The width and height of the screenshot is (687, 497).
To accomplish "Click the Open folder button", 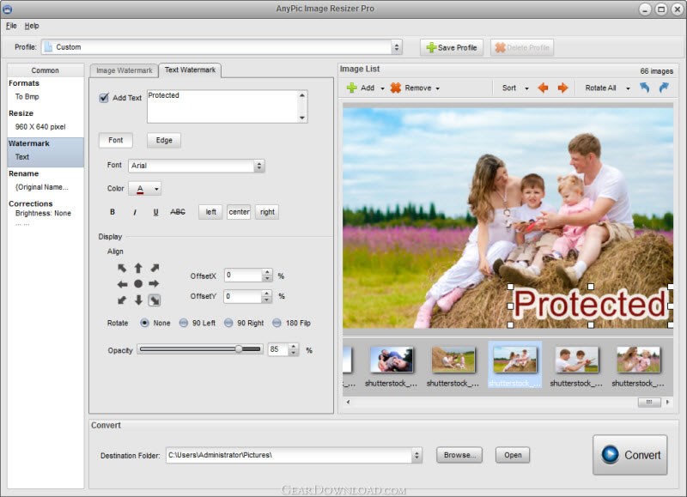I will pos(513,455).
